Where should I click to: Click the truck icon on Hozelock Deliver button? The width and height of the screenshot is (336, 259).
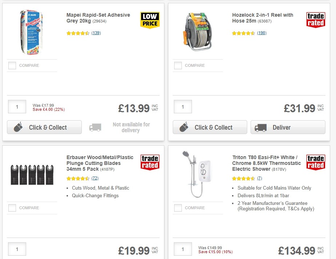click(x=261, y=128)
